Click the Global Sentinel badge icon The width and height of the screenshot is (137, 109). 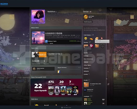[x=34, y=69]
